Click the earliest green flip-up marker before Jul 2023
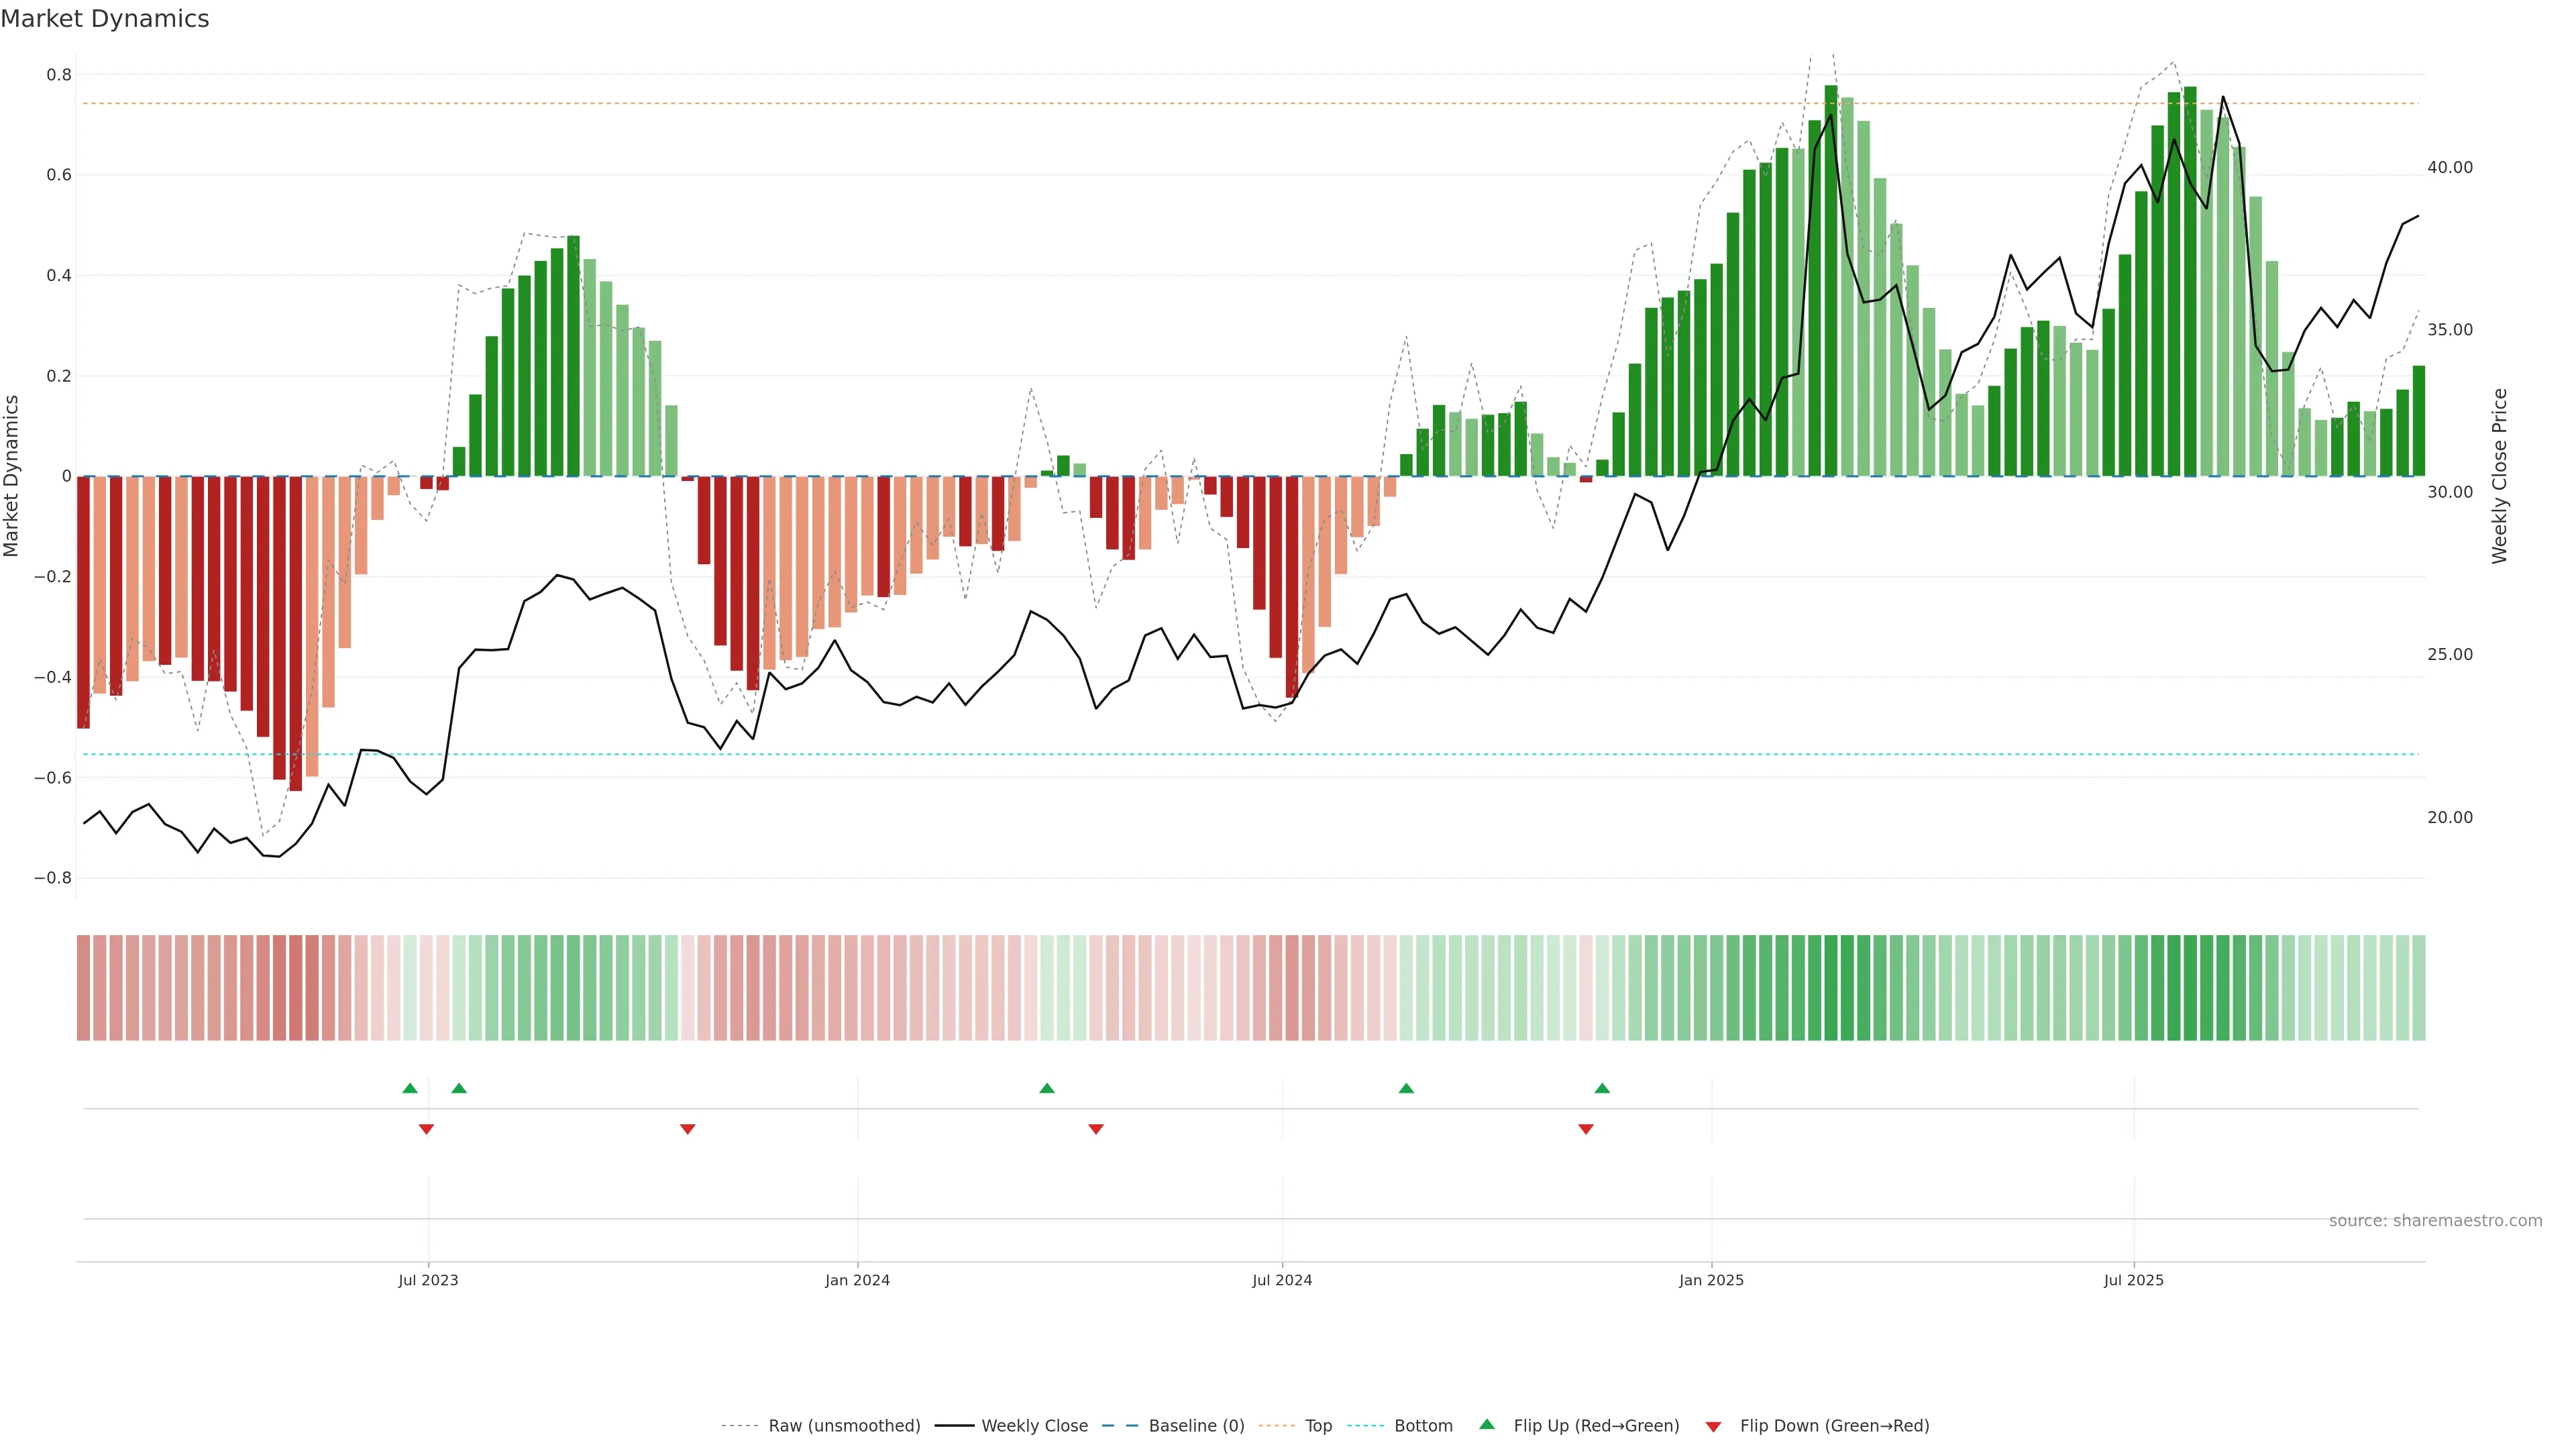Viewport: 2576px width, 1449px height. pos(410,1088)
